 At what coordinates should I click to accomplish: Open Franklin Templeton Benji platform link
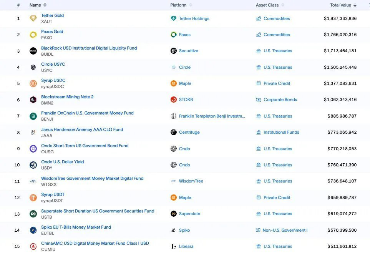(212, 116)
